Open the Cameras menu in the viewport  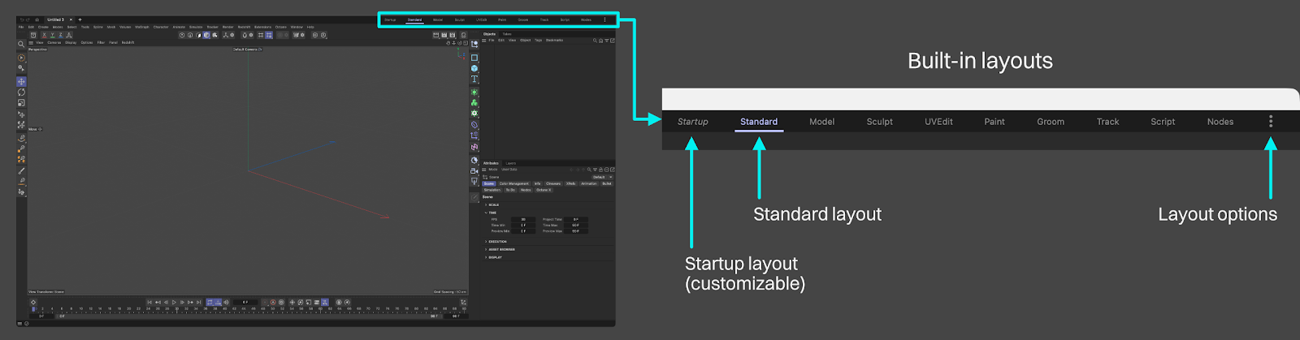(x=54, y=42)
